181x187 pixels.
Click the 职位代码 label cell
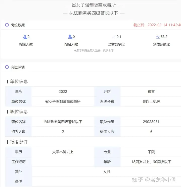click(x=107, y=122)
